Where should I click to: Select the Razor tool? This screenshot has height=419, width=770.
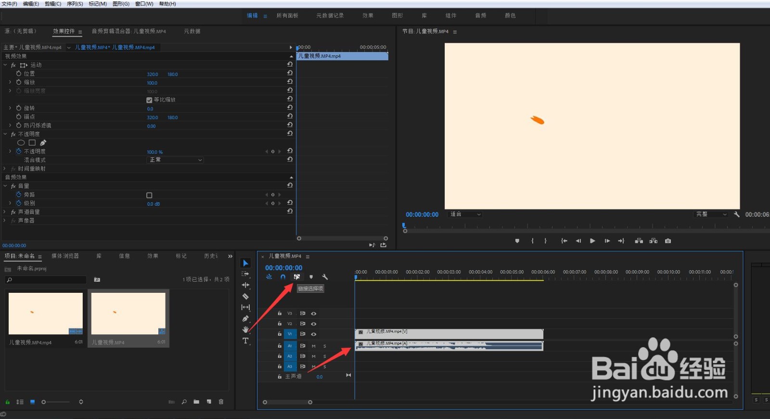[x=245, y=296]
